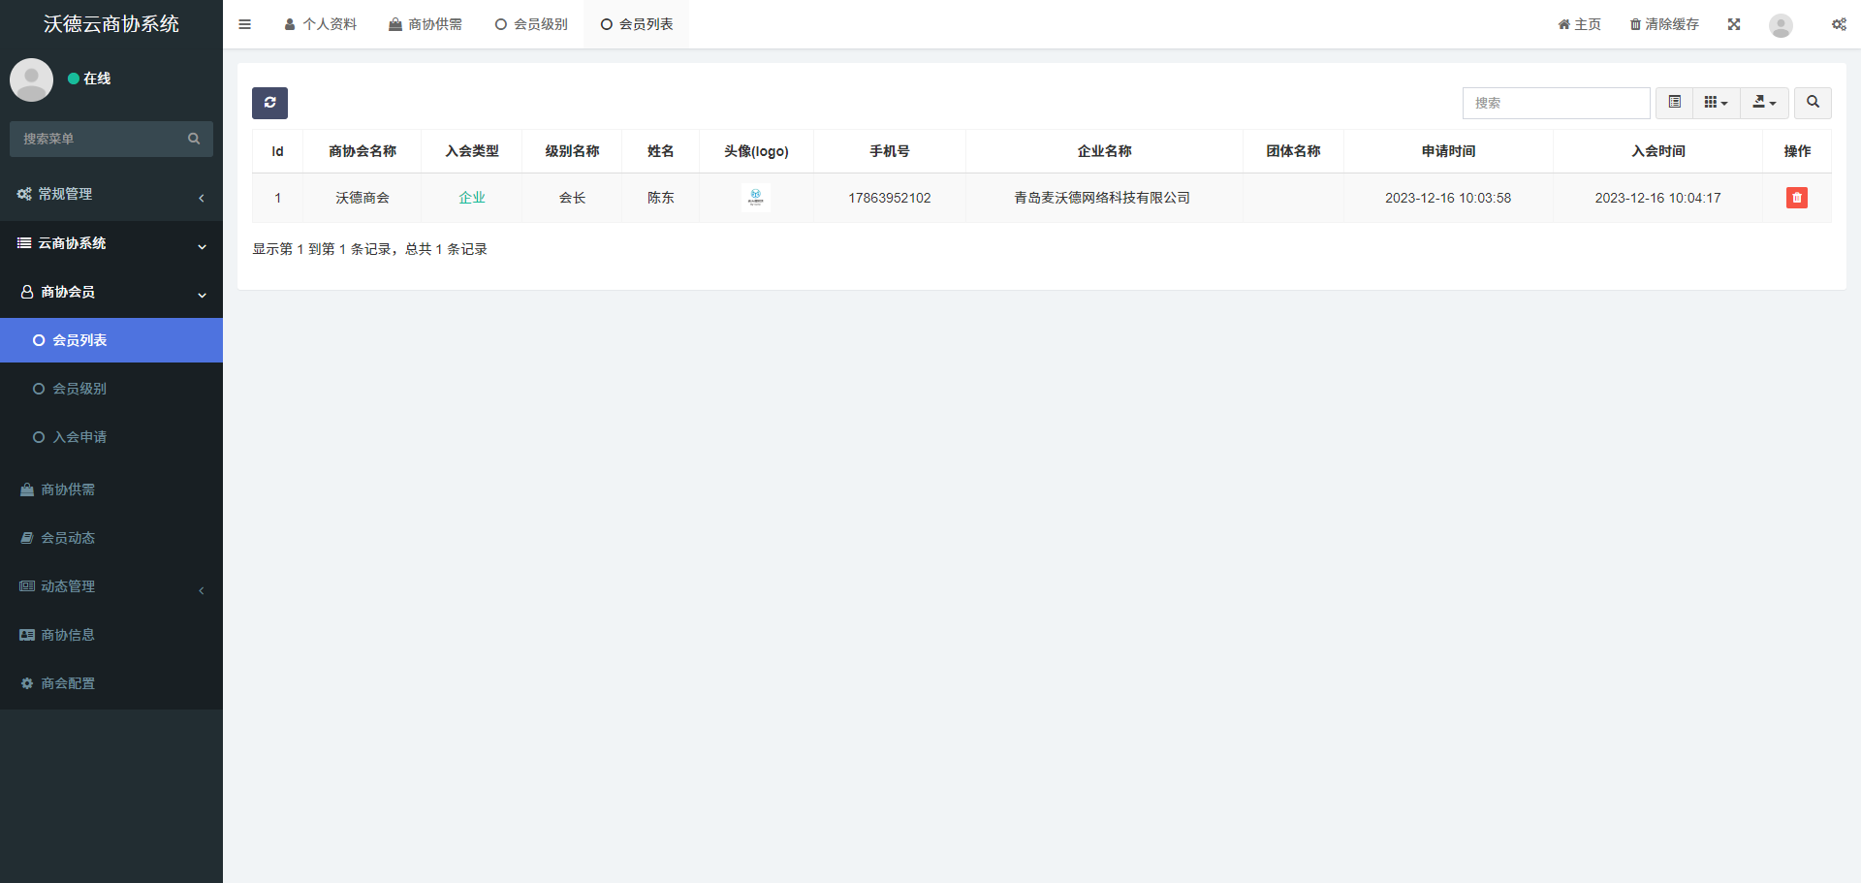This screenshot has width=1861, height=883.
Task: Click the name cell 陈东
Action: (x=661, y=198)
